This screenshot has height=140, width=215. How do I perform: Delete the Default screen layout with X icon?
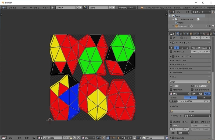pyautogui.click(x=81, y=8)
